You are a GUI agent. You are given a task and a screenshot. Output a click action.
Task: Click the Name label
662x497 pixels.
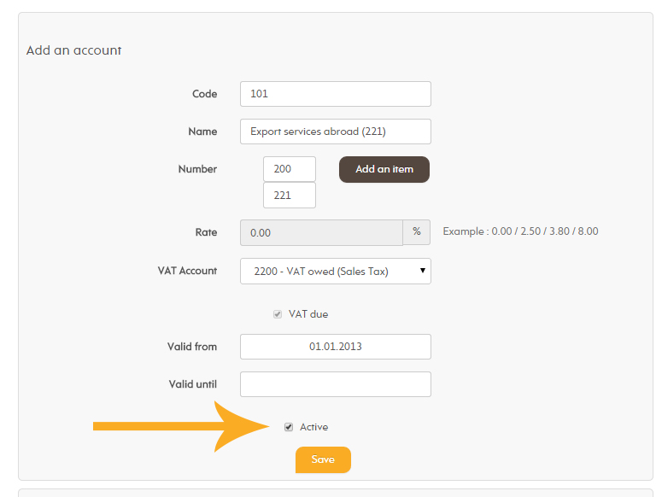(202, 132)
